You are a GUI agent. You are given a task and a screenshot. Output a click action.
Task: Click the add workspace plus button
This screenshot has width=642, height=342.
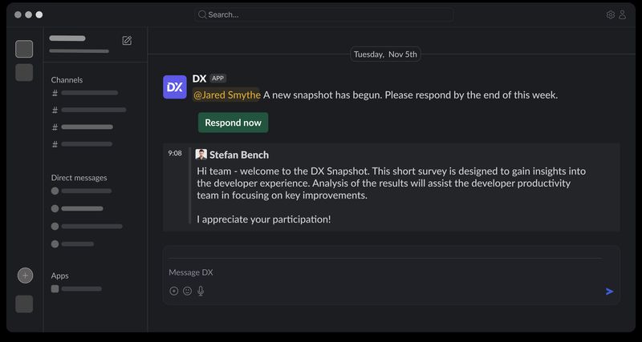(25, 276)
